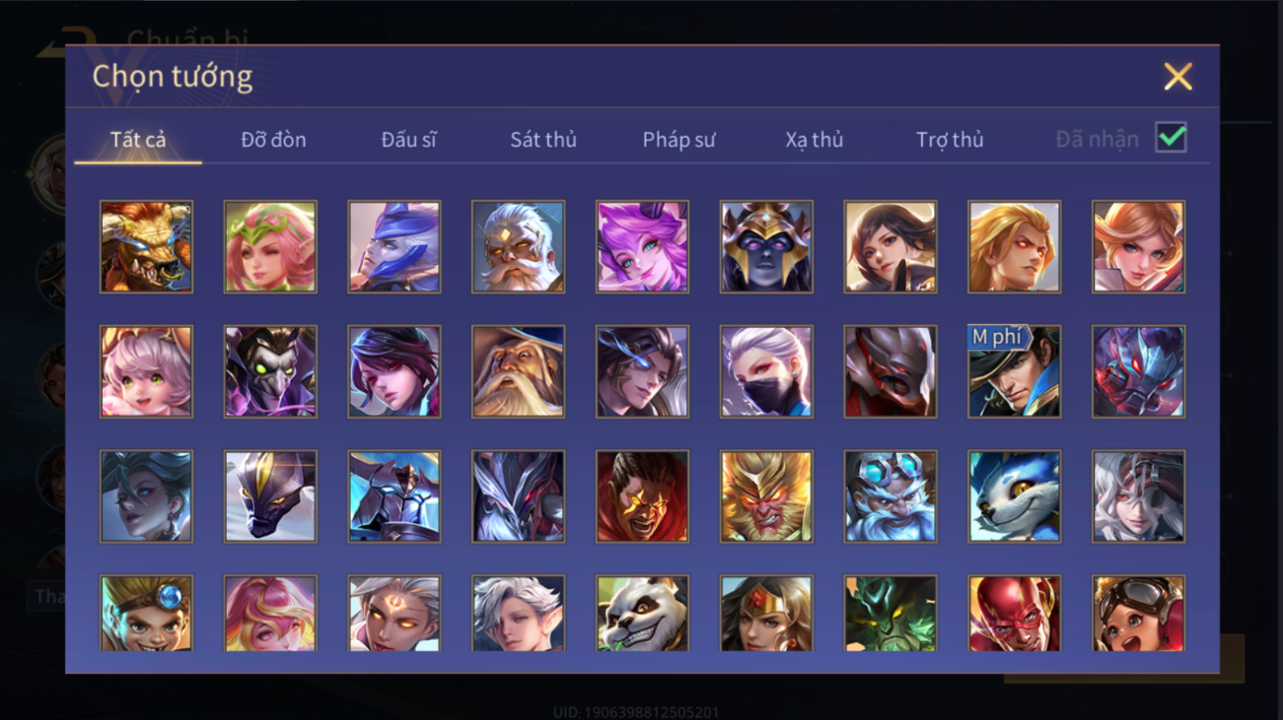The height and width of the screenshot is (720, 1283).
Task: Open the "Trợ thủ" tab
Action: pyautogui.click(x=950, y=140)
